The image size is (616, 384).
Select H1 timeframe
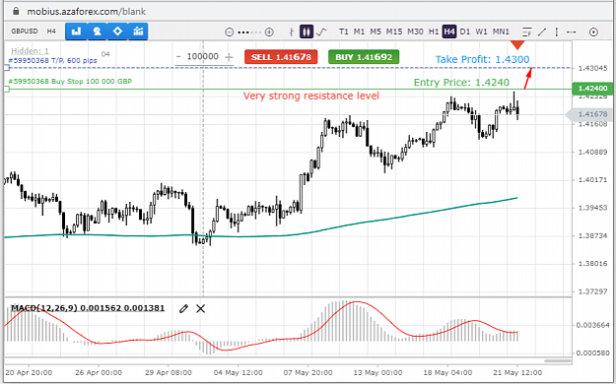pos(434,32)
